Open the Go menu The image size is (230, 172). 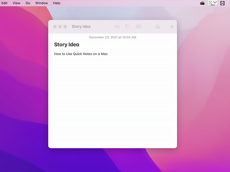click(28, 3)
